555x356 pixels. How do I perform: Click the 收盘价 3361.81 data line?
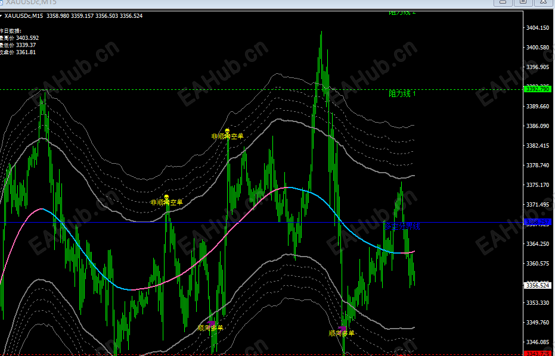click(x=18, y=52)
